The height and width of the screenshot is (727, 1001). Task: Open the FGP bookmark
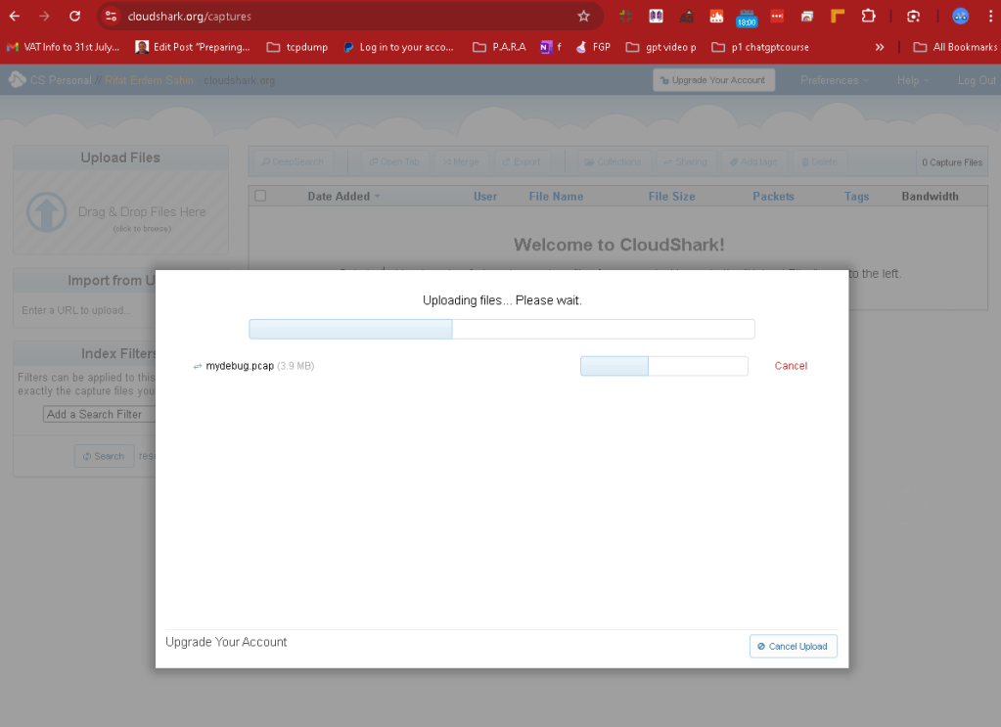tap(593, 47)
